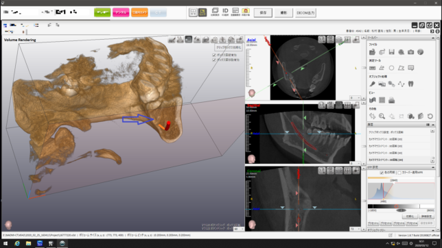Click the 保存 button
The image size is (442, 248).
263,12
